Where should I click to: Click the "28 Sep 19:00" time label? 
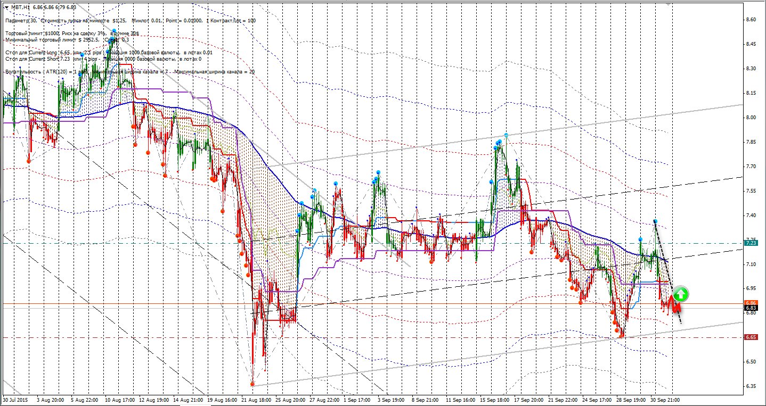coord(631,399)
